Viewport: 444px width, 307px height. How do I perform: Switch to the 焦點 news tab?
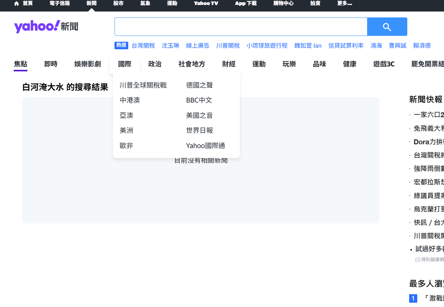20,64
